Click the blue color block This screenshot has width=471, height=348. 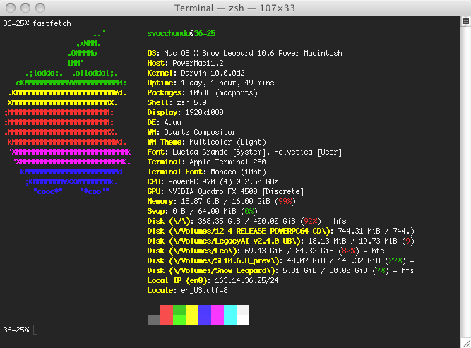coord(205,315)
